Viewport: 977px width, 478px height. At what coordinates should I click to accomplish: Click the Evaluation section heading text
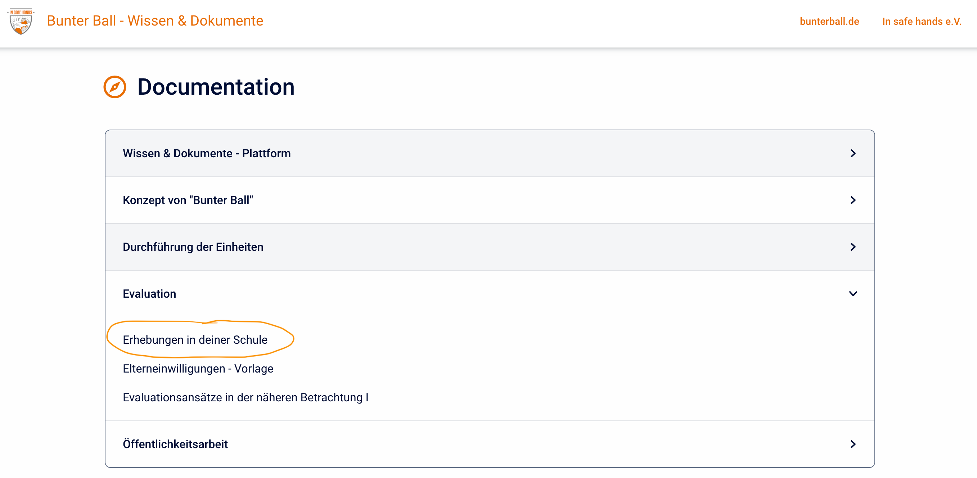coord(149,294)
